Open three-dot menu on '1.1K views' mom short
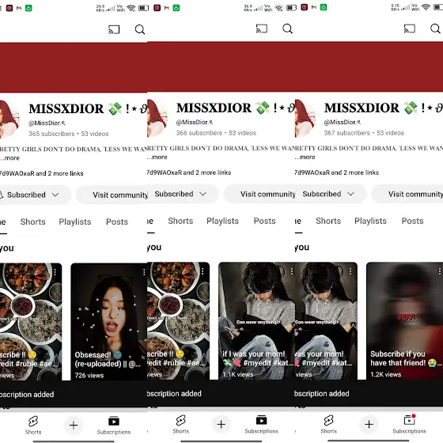 click(292, 271)
